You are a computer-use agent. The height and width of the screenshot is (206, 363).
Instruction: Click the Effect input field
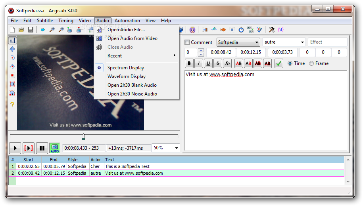click(x=327, y=42)
